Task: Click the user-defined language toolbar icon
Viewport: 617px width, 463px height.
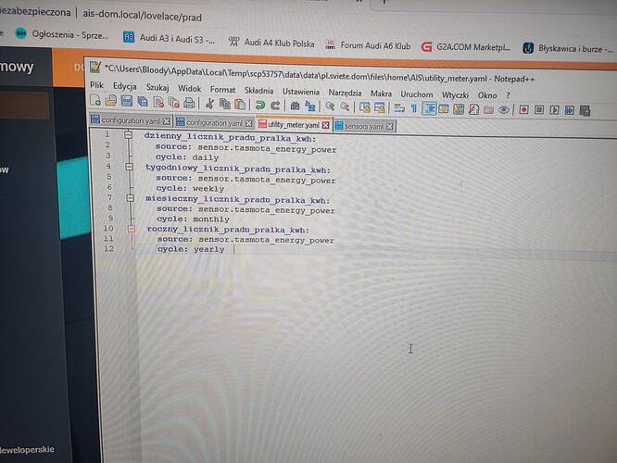Action: point(444,108)
